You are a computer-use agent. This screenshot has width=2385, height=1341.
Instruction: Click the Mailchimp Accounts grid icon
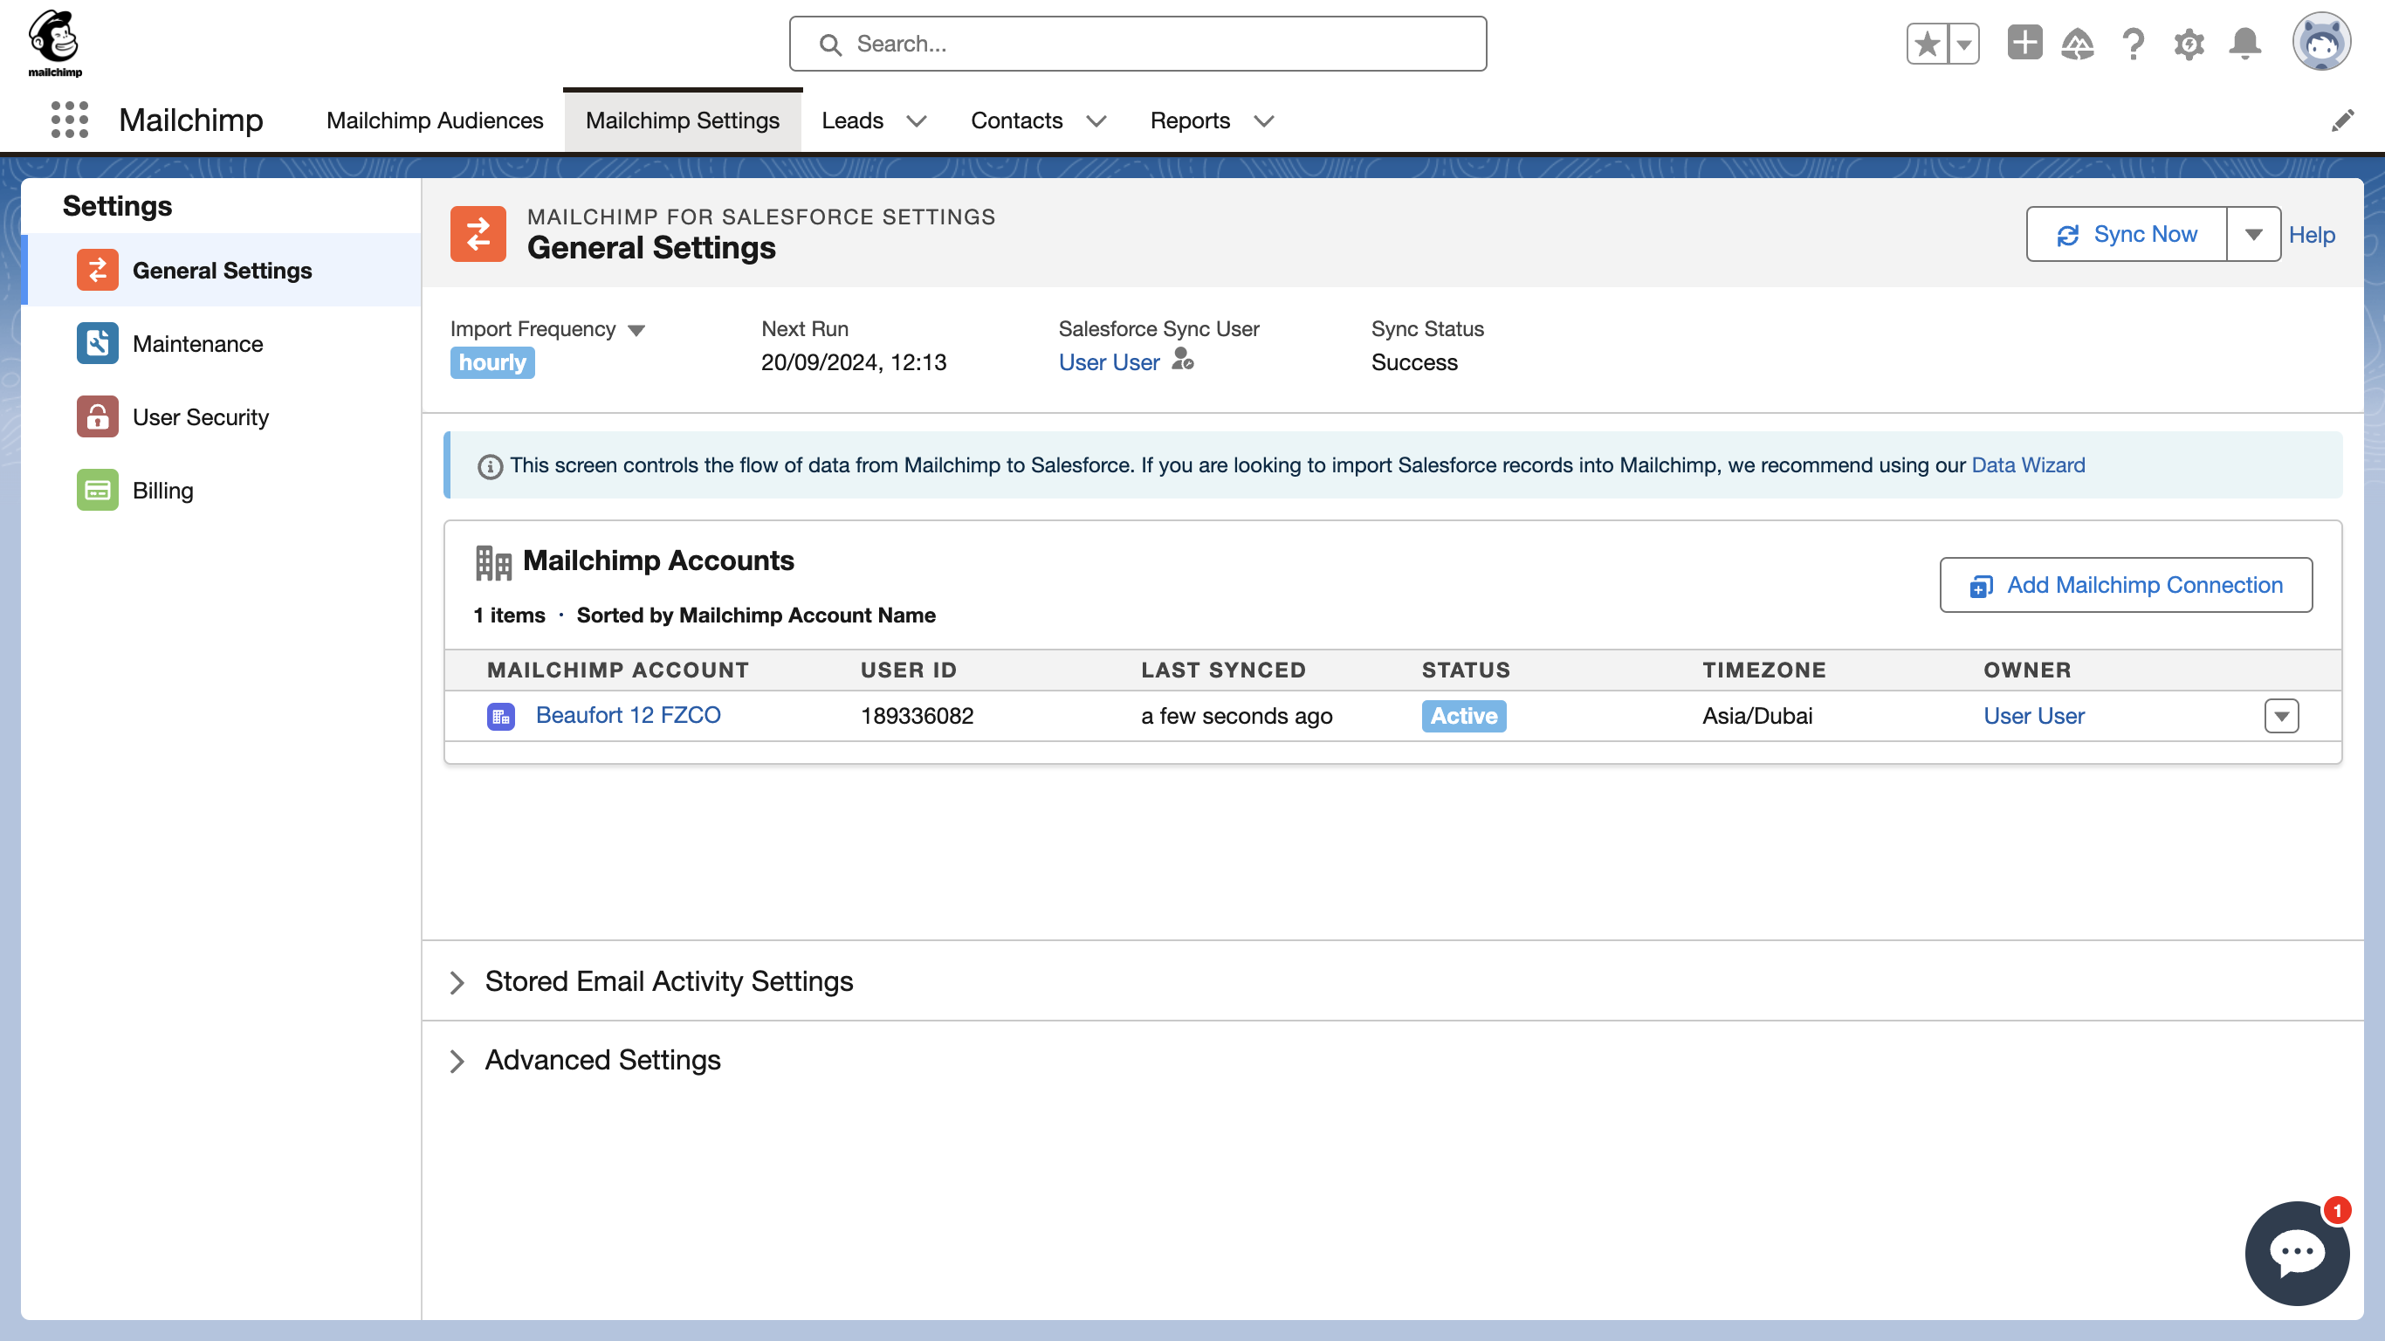tap(493, 561)
